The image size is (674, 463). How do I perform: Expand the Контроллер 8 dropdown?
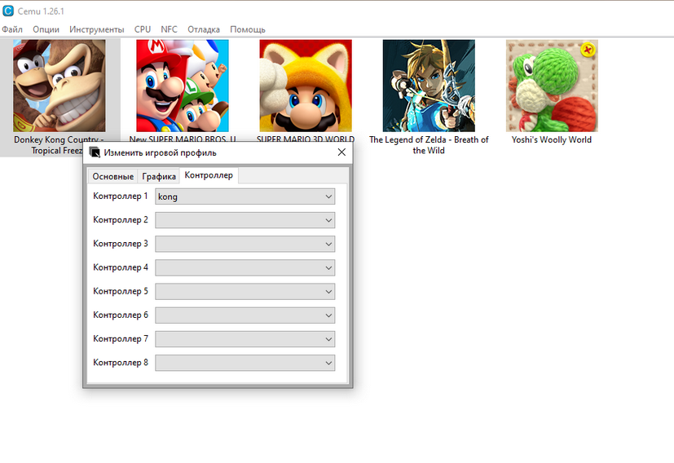point(245,363)
